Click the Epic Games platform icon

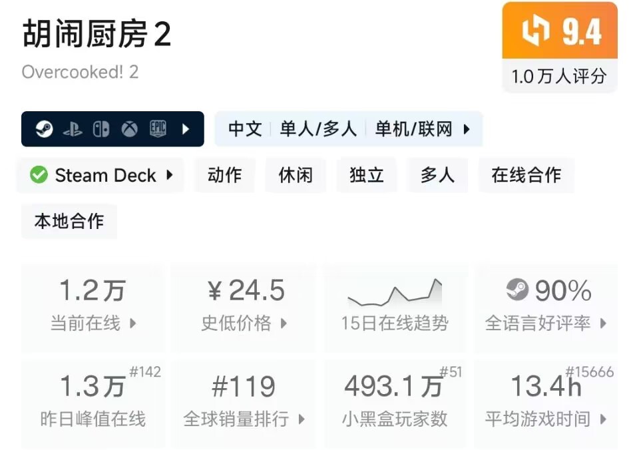point(158,129)
